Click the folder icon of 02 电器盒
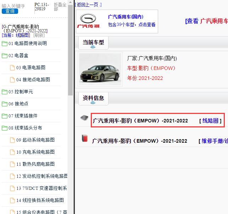228x214 pixels. pyautogui.click(x=5, y=56)
